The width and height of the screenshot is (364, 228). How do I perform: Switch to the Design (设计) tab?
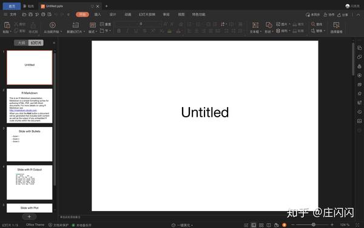[113, 15]
